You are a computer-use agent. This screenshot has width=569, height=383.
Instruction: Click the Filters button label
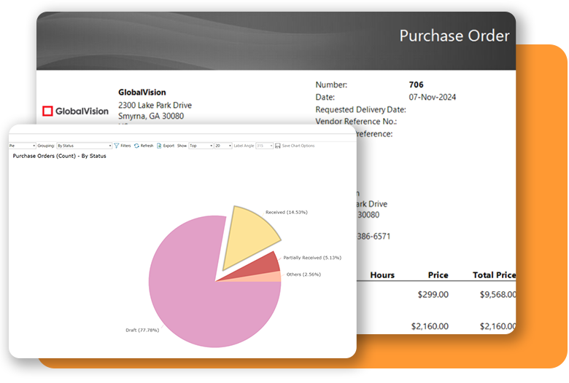pyautogui.click(x=125, y=146)
